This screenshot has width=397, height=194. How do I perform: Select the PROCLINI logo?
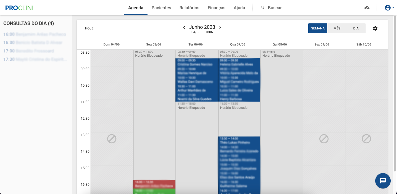click(x=19, y=8)
